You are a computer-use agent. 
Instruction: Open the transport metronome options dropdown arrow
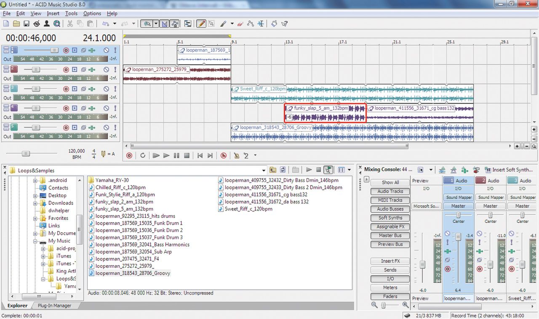click(x=255, y=156)
